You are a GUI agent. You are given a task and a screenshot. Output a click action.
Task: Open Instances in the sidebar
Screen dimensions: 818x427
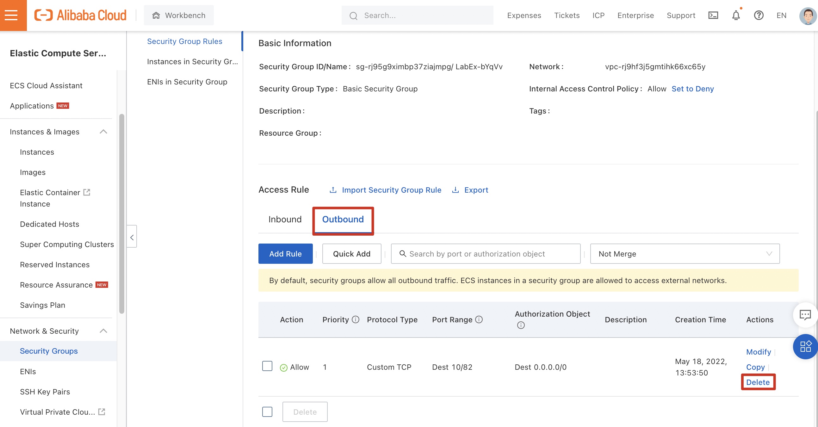coord(37,152)
